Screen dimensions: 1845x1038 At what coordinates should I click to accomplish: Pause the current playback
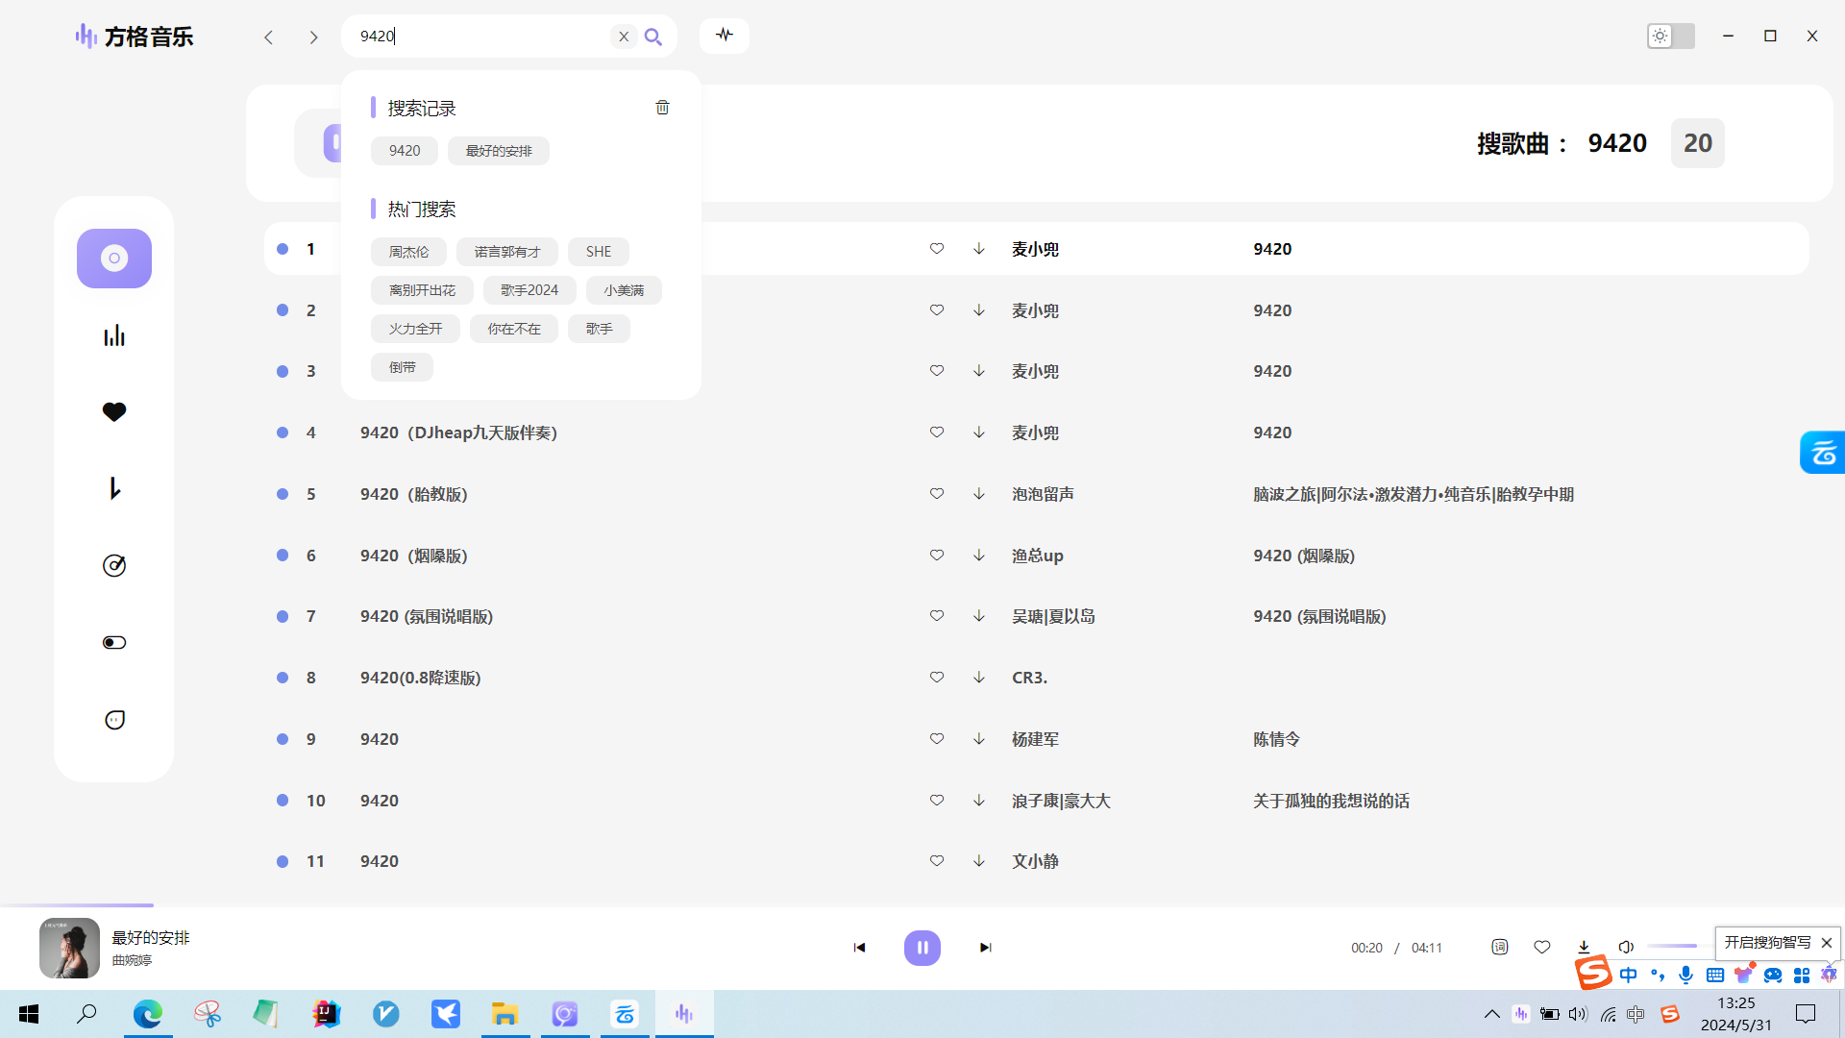coord(922,948)
